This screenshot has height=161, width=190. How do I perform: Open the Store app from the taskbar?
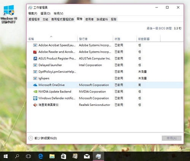[63, 156]
